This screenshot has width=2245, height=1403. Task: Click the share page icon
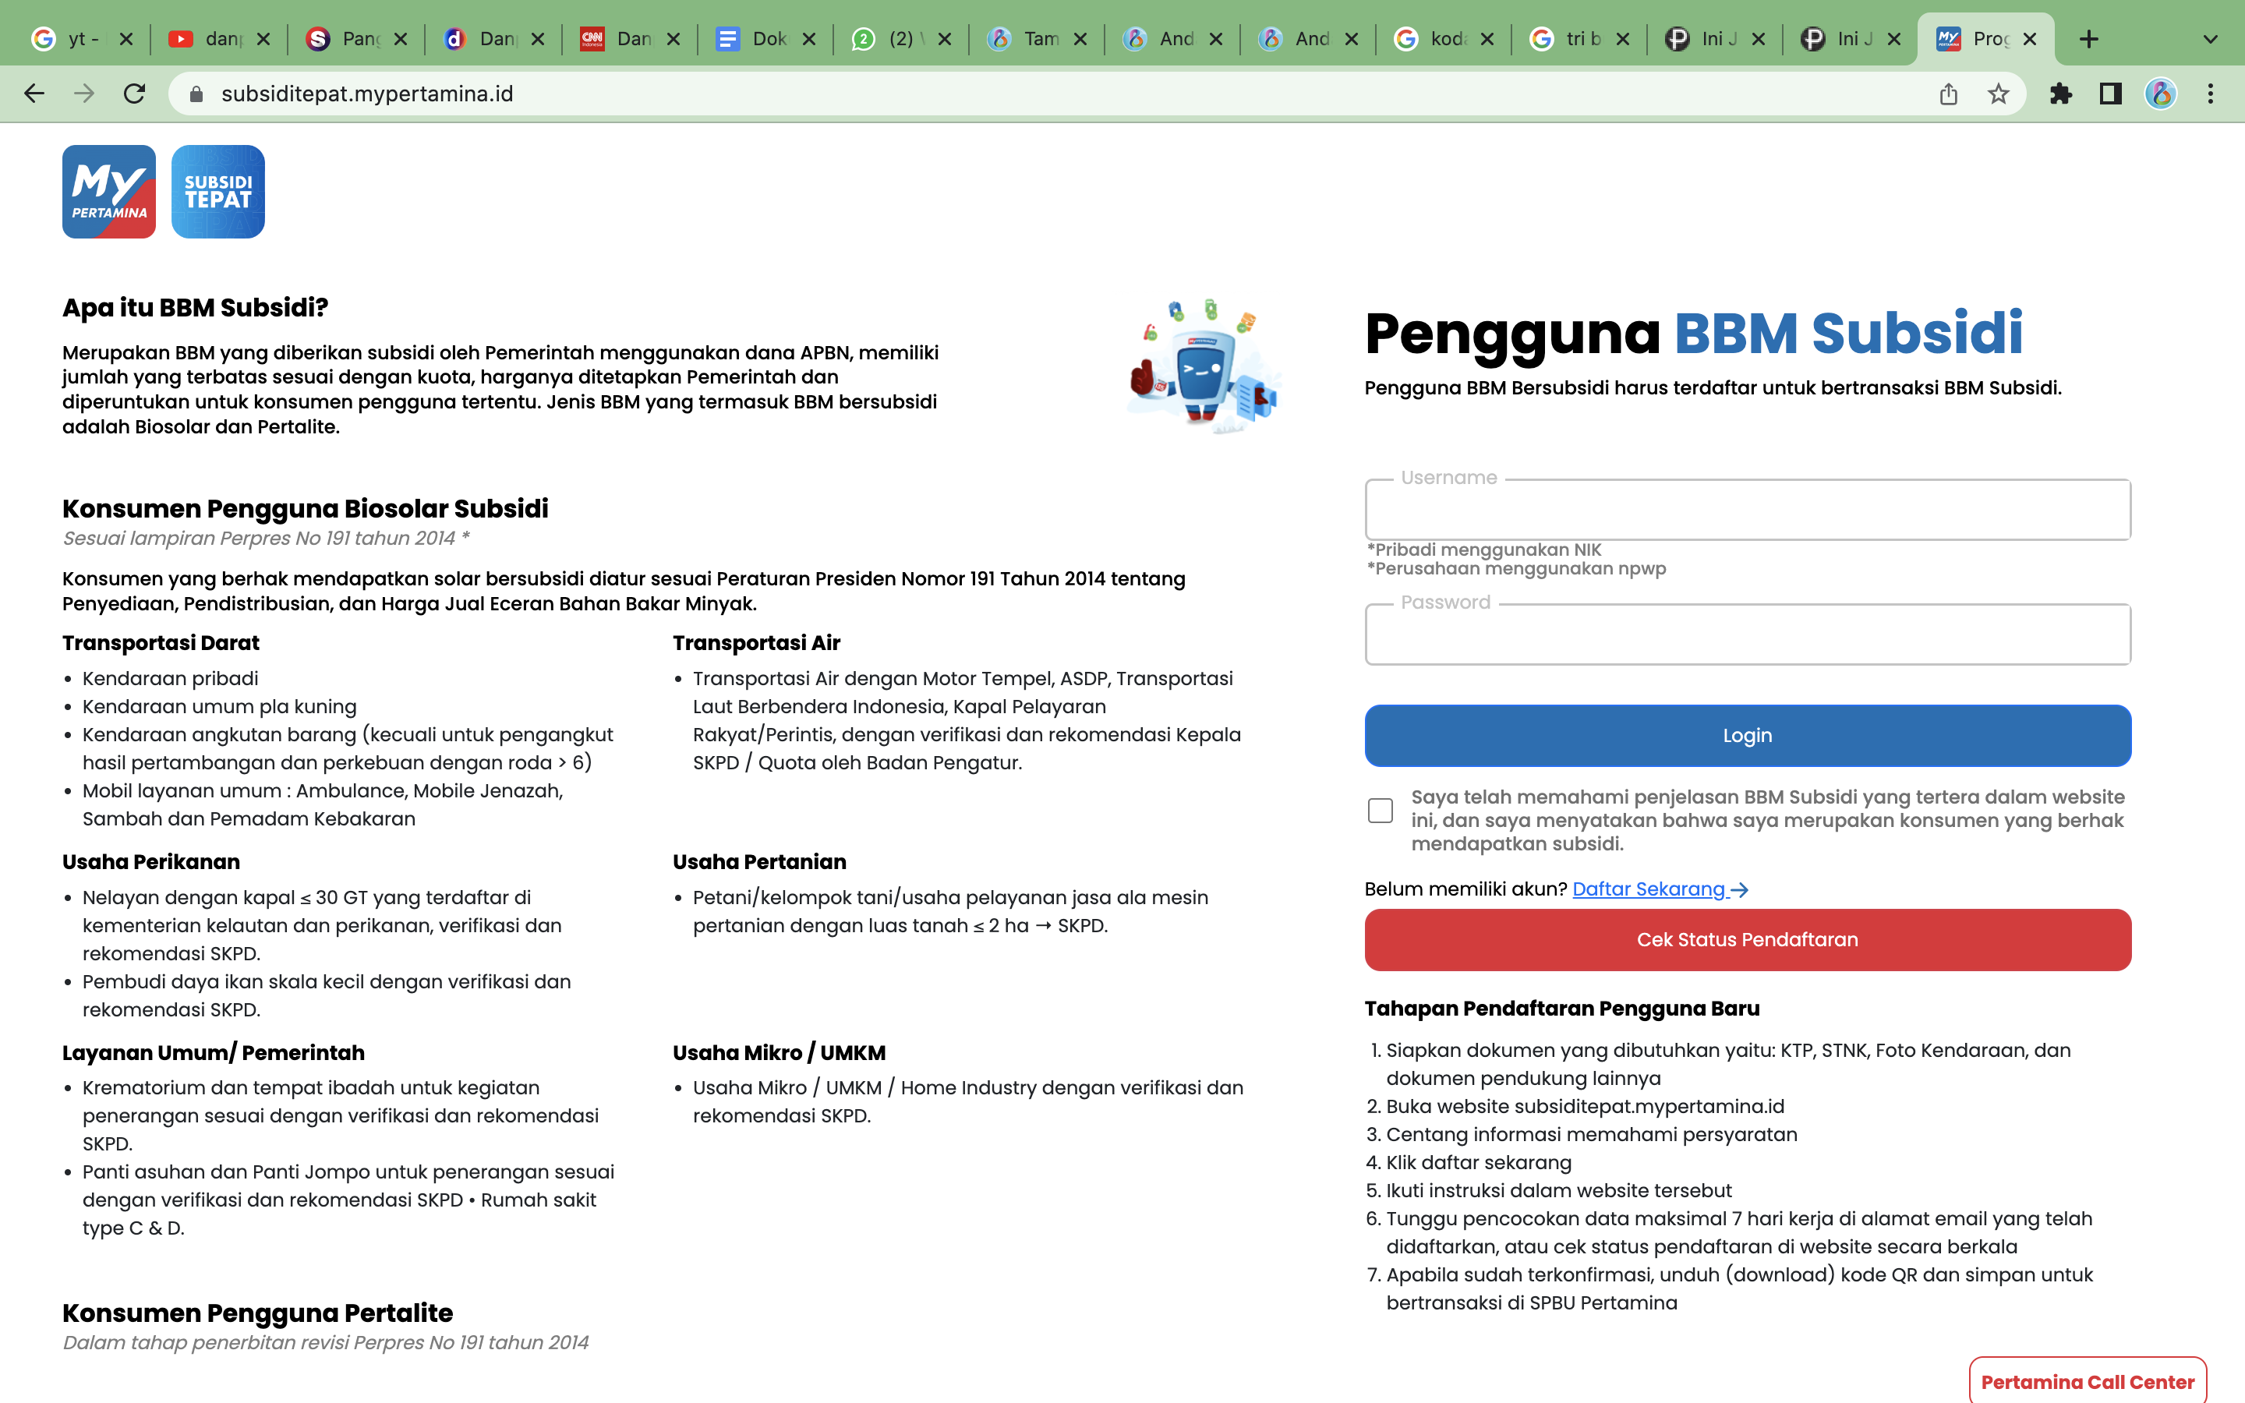coord(1946,93)
